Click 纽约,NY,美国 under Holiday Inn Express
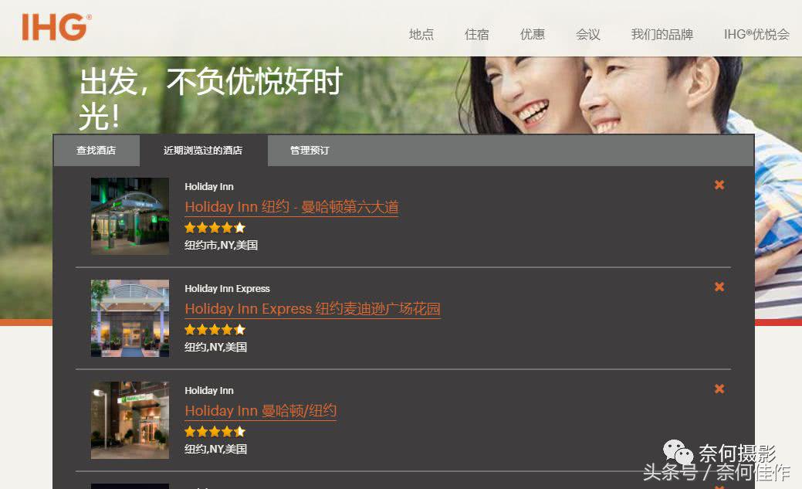802x489 pixels. click(x=216, y=347)
